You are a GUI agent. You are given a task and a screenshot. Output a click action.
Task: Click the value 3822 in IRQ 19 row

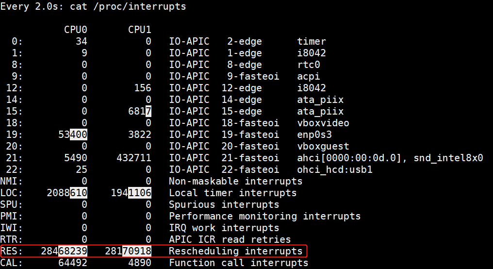140,134
